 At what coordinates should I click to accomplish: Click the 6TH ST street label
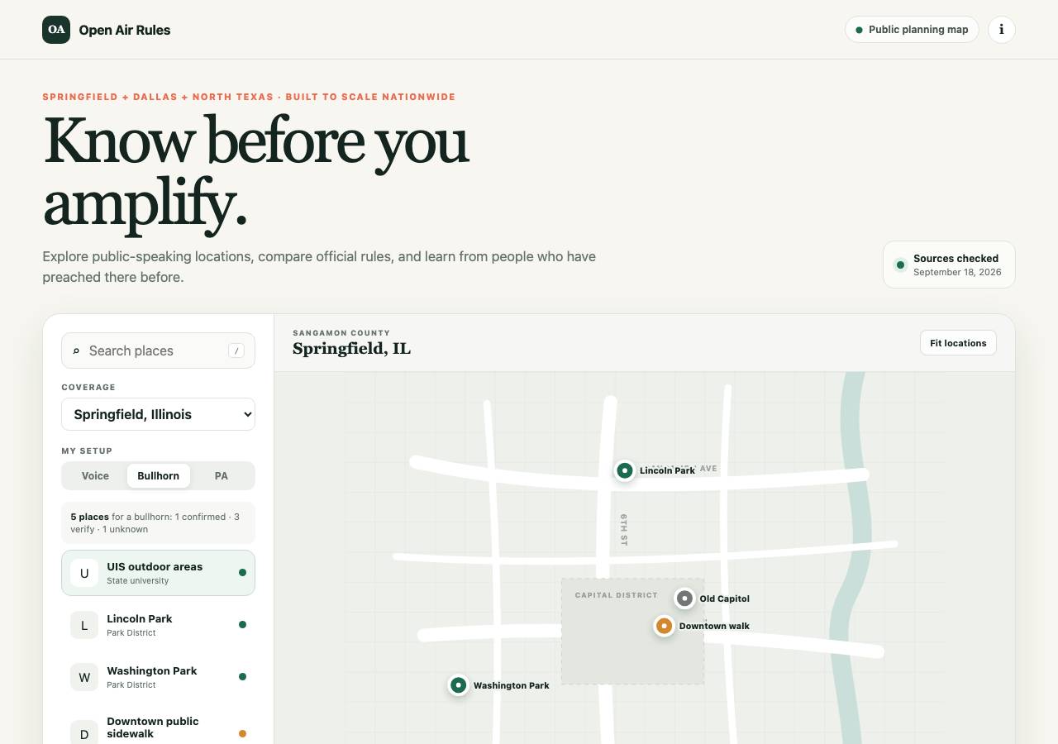pyautogui.click(x=624, y=529)
